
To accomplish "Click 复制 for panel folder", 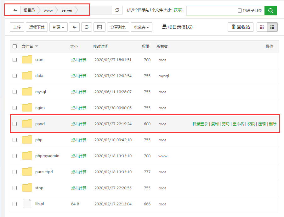I will click(x=215, y=124).
